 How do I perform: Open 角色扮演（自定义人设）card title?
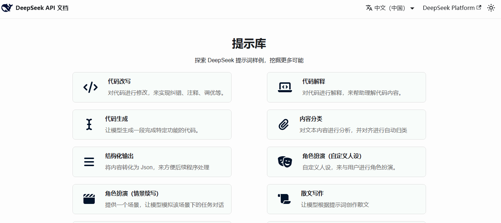[x=332, y=156]
